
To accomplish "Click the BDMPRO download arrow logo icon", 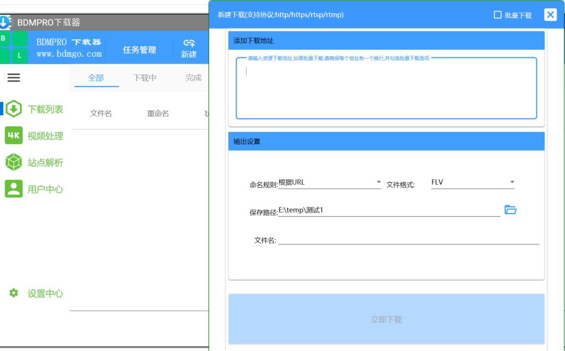I will (5, 22).
